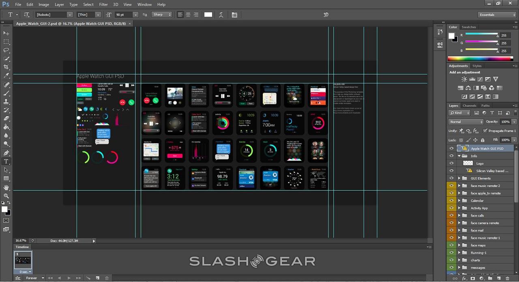Lock all on the selected layer

482,140
